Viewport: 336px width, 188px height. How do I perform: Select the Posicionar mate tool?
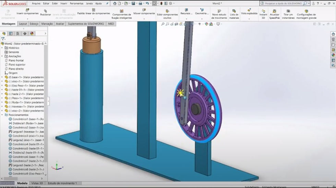tap(45, 11)
